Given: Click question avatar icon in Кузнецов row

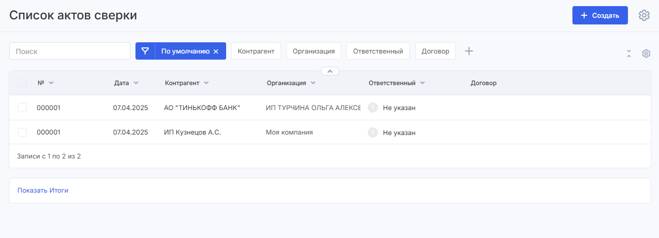Looking at the screenshot, I should click(x=373, y=133).
